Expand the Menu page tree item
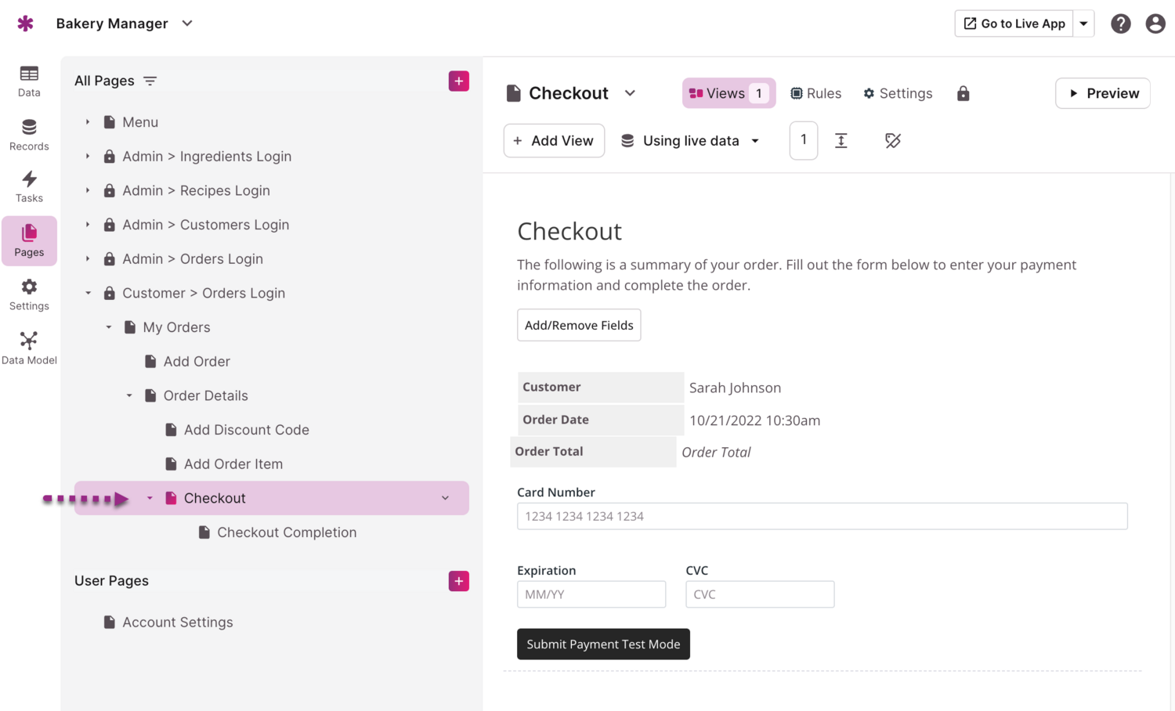The image size is (1175, 711). point(88,122)
